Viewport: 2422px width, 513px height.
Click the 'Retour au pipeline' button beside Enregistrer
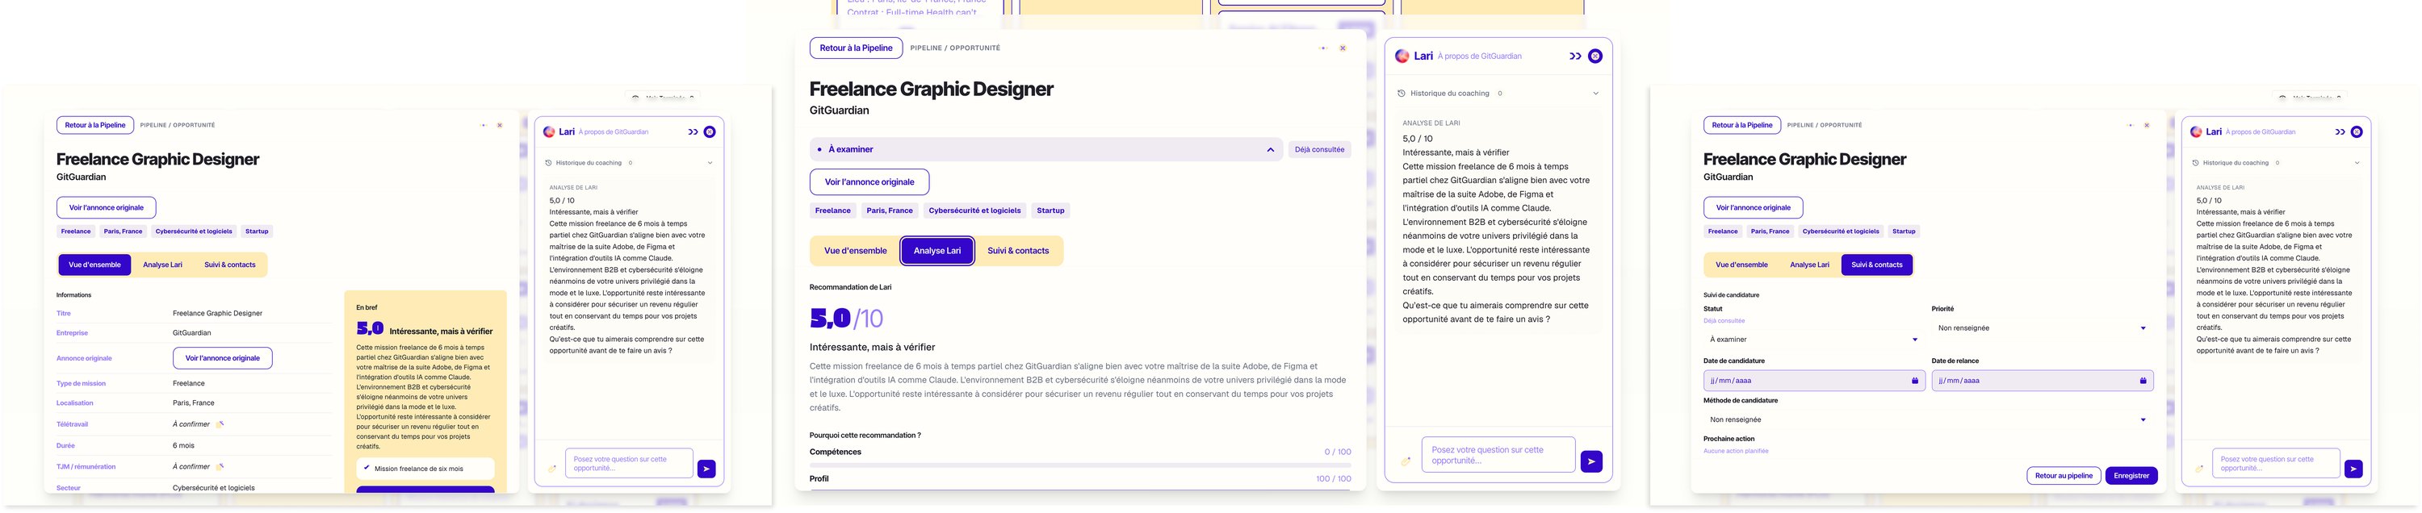tap(2064, 475)
